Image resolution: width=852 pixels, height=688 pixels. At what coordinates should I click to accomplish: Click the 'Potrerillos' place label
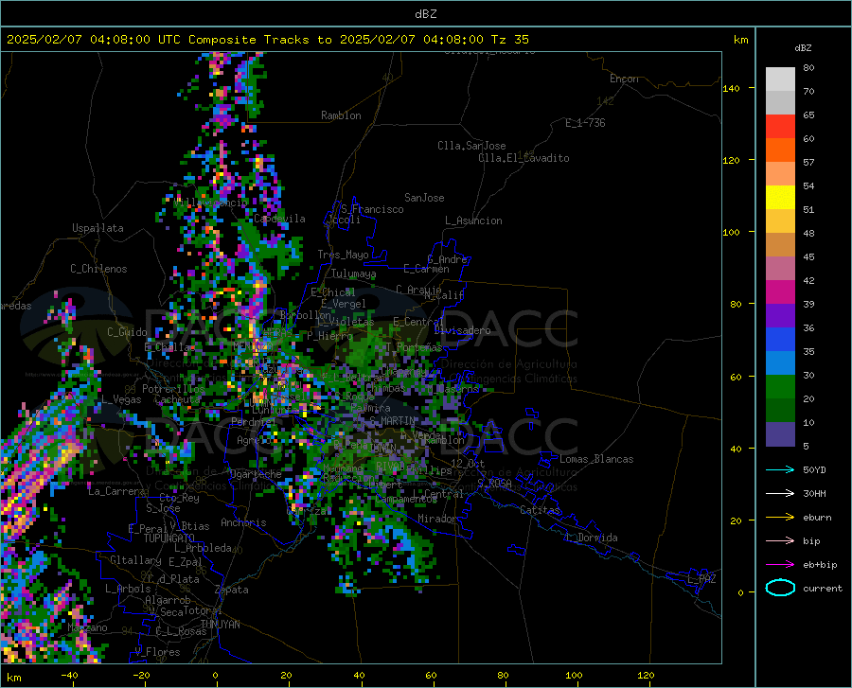point(173,389)
